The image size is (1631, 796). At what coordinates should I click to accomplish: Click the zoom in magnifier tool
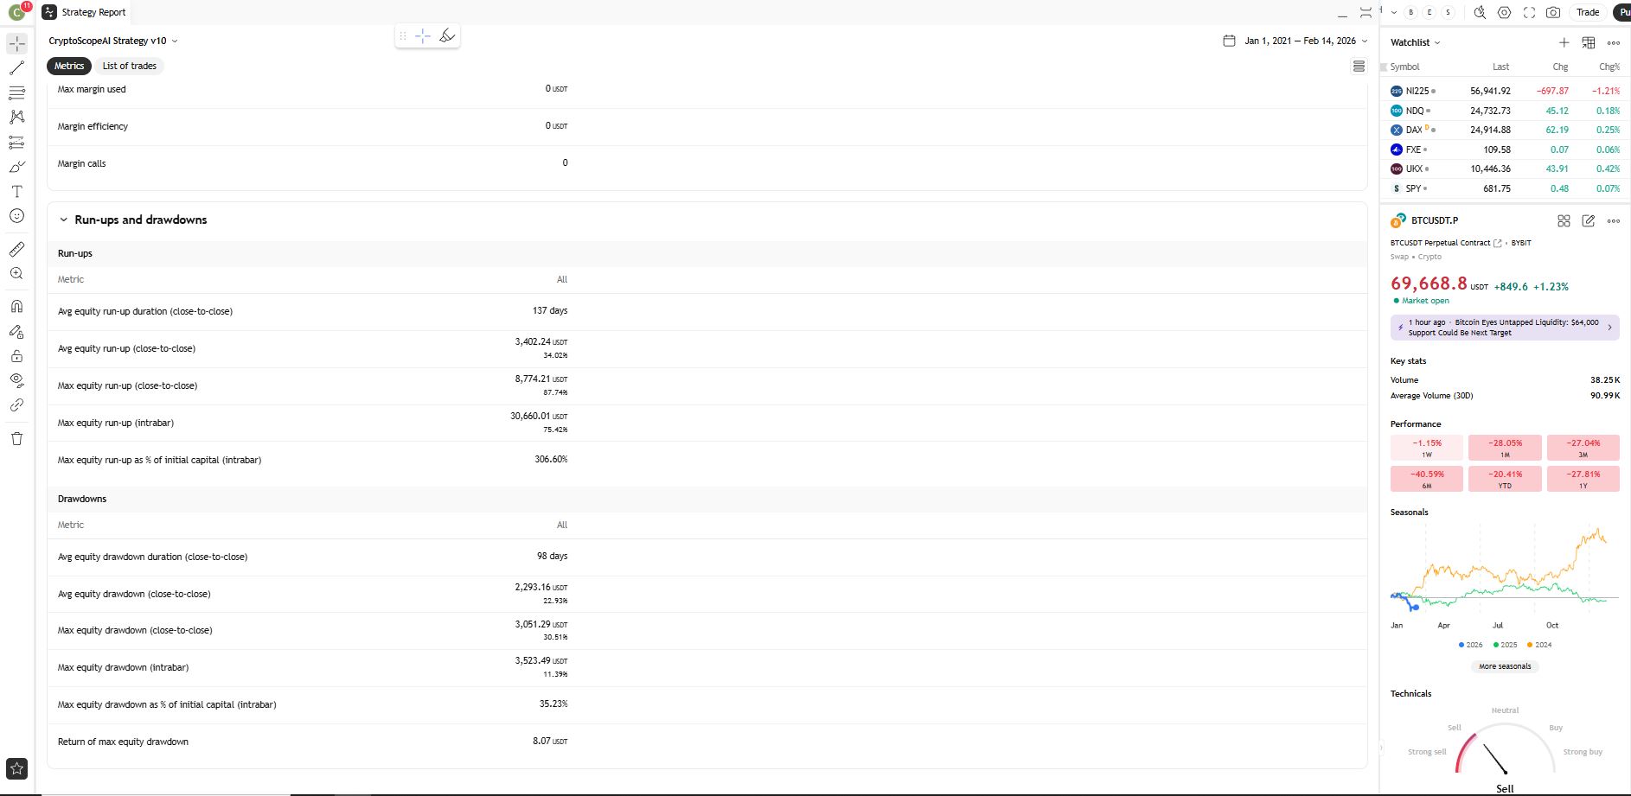(16, 274)
